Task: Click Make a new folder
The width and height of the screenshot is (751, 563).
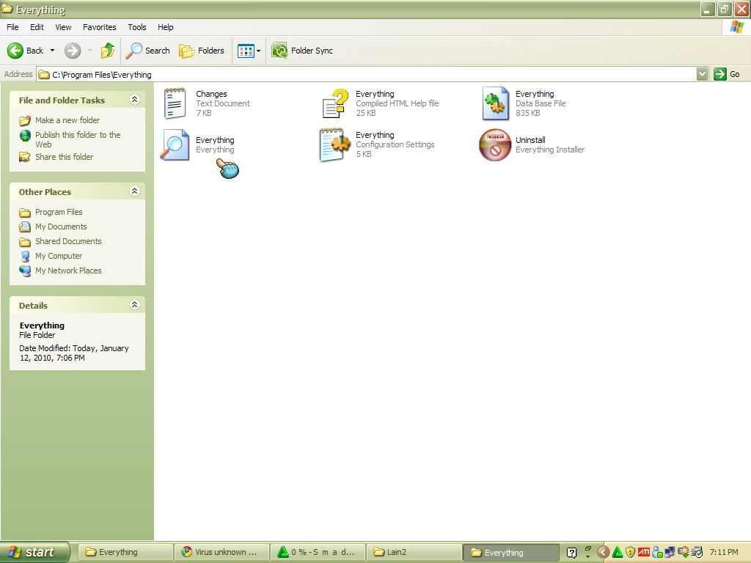Action: [x=59, y=120]
